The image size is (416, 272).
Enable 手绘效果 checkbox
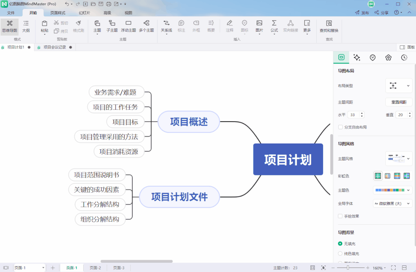(340, 216)
